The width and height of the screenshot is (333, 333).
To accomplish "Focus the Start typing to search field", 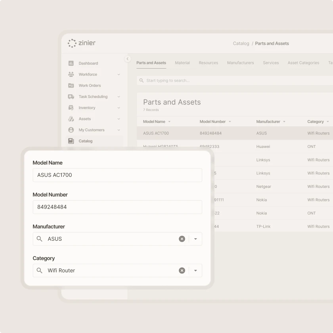I will click(235, 80).
